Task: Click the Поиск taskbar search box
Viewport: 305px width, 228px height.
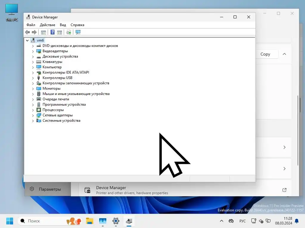Action: [50, 221]
